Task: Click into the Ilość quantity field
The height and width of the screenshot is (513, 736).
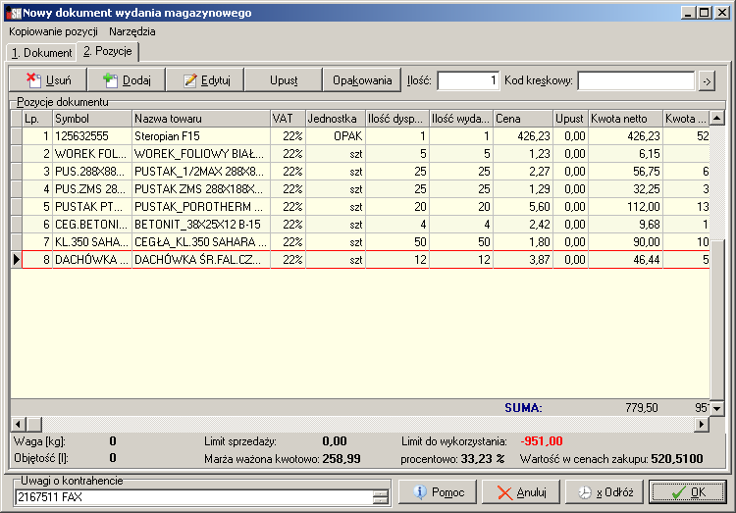Action: (468, 80)
